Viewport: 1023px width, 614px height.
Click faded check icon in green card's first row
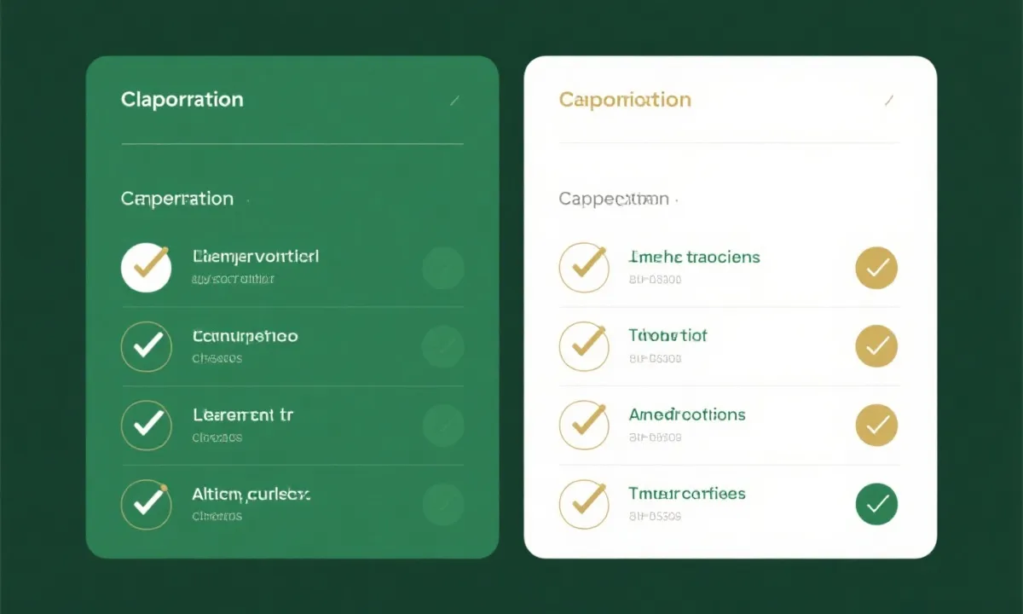point(443,268)
